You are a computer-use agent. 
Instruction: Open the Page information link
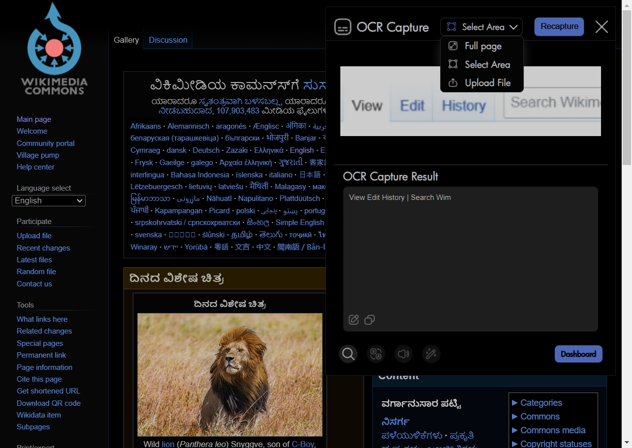45,367
